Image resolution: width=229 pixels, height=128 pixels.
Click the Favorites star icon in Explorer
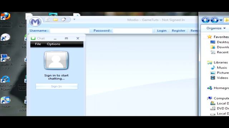[210, 37]
